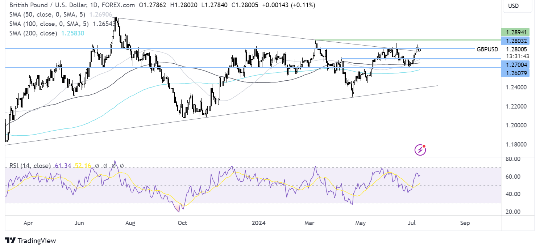This screenshot has width=540, height=250.
Task: Click the purple lightning flash icon
Action: coord(420,149)
